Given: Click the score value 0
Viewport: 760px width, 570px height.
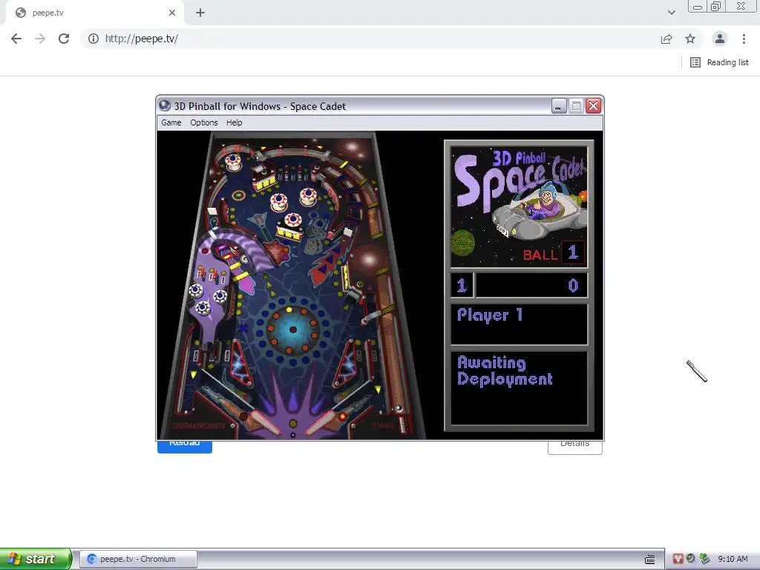Looking at the screenshot, I should pyautogui.click(x=573, y=286).
